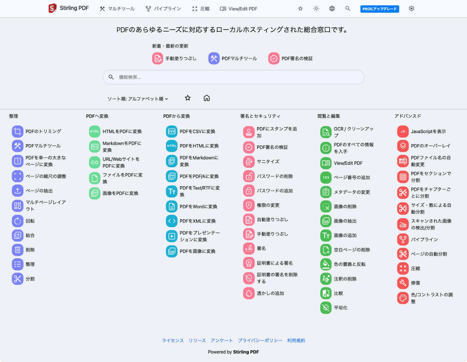Screen dimensions: 467x362
Task: Open PDFをプレゼンテーションに変換
Action: coord(193,236)
